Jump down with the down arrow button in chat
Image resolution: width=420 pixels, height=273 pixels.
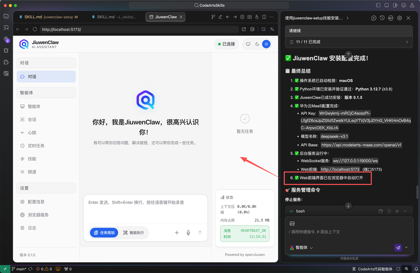pyautogui.click(x=348, y=206)
